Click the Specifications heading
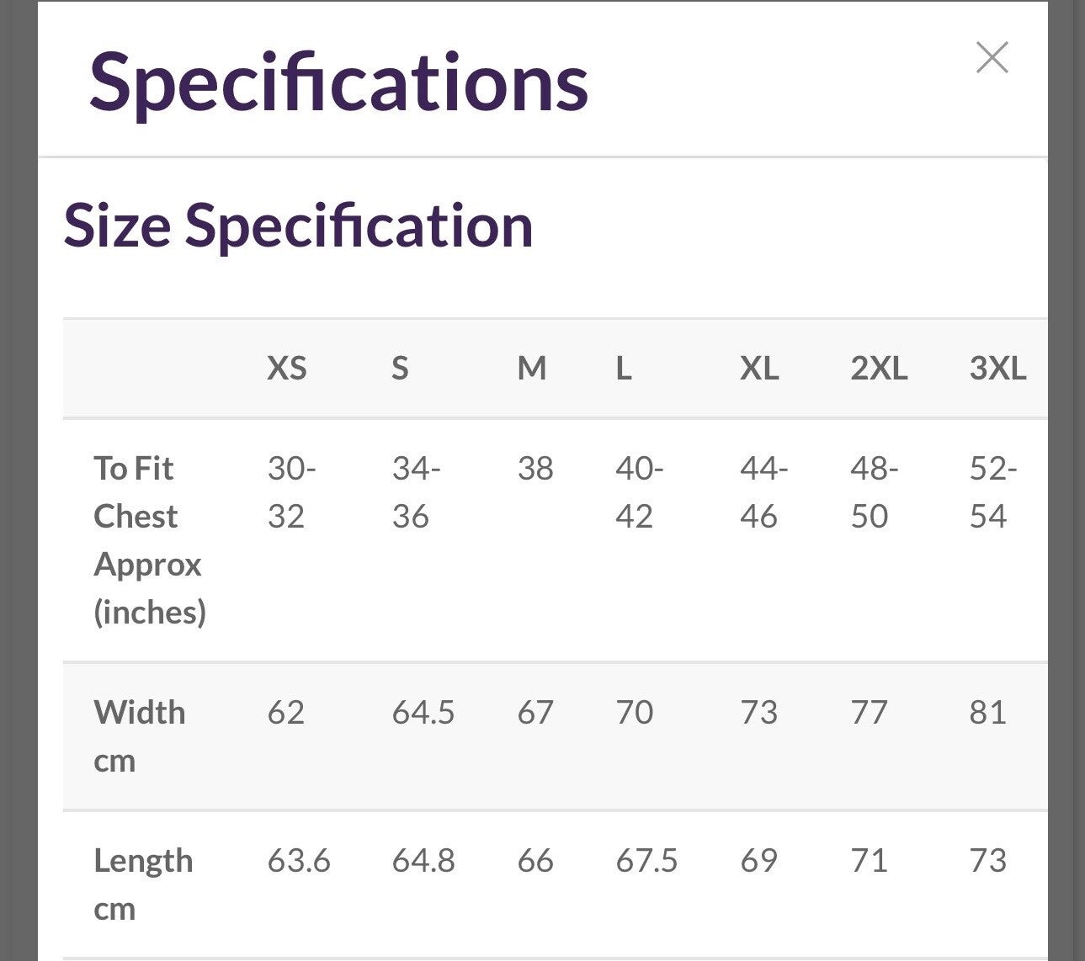The height and width of the screenshot is (961, 1085). coord(338,82)
